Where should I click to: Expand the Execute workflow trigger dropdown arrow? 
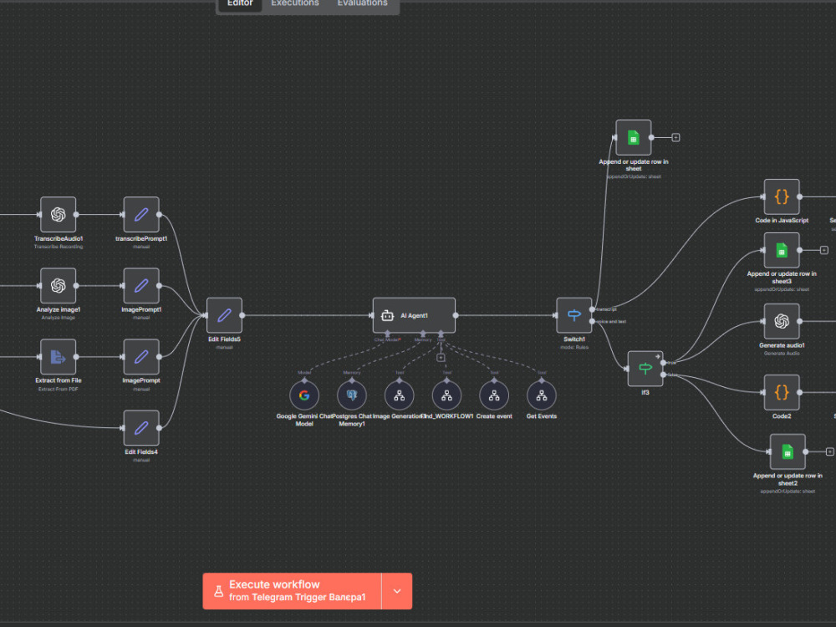point(397,591)
